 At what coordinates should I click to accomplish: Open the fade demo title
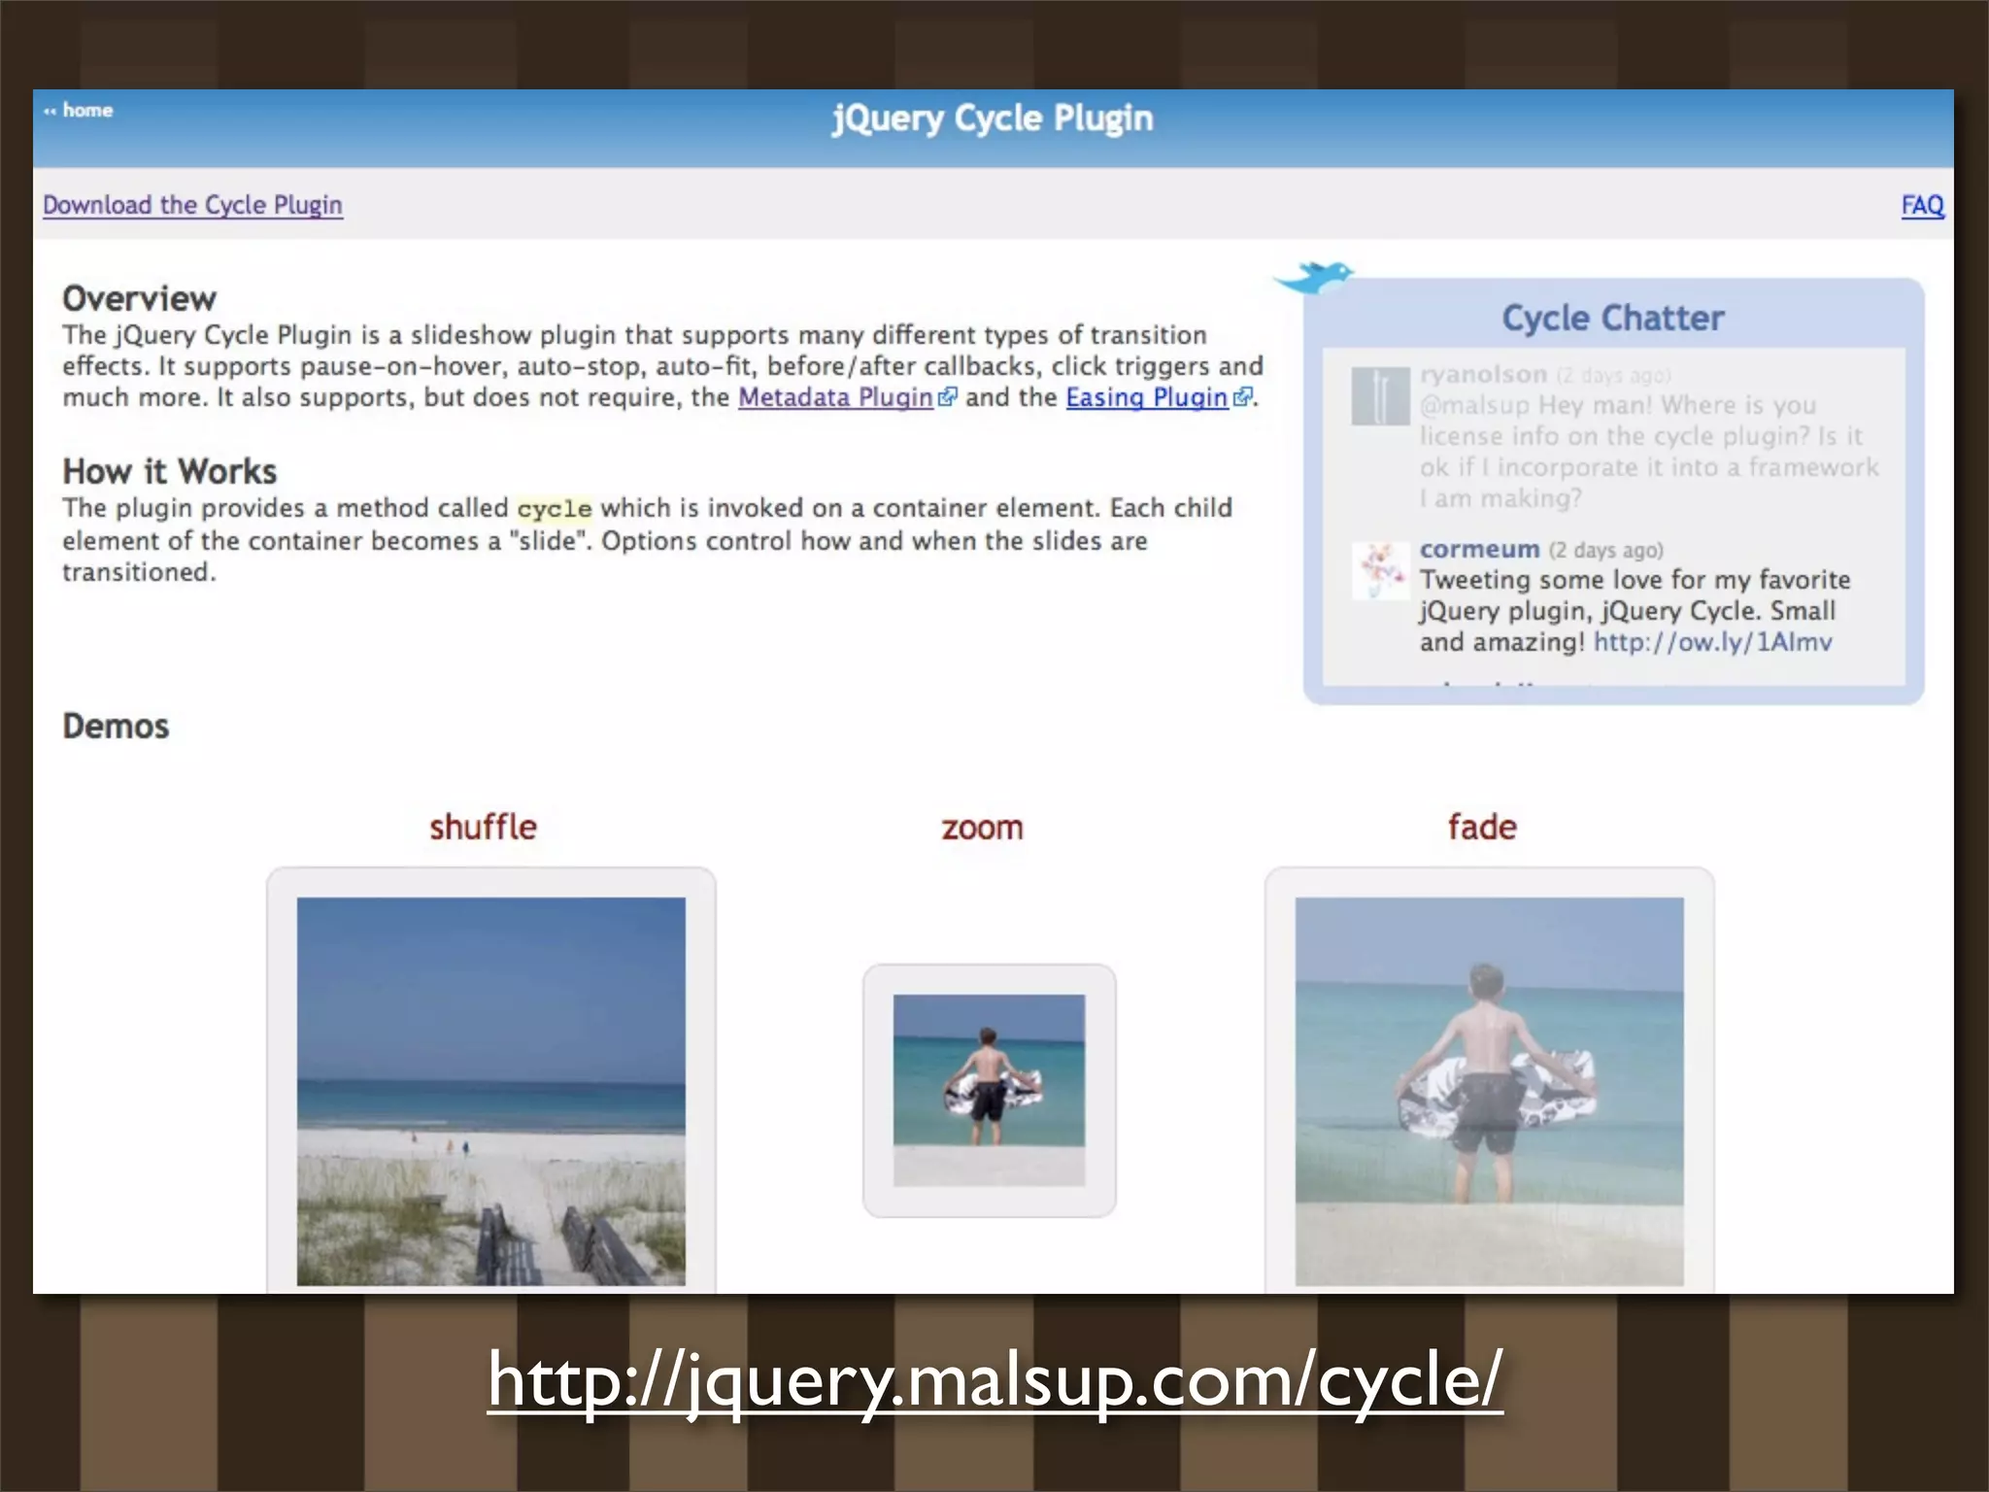(1481, 828)
